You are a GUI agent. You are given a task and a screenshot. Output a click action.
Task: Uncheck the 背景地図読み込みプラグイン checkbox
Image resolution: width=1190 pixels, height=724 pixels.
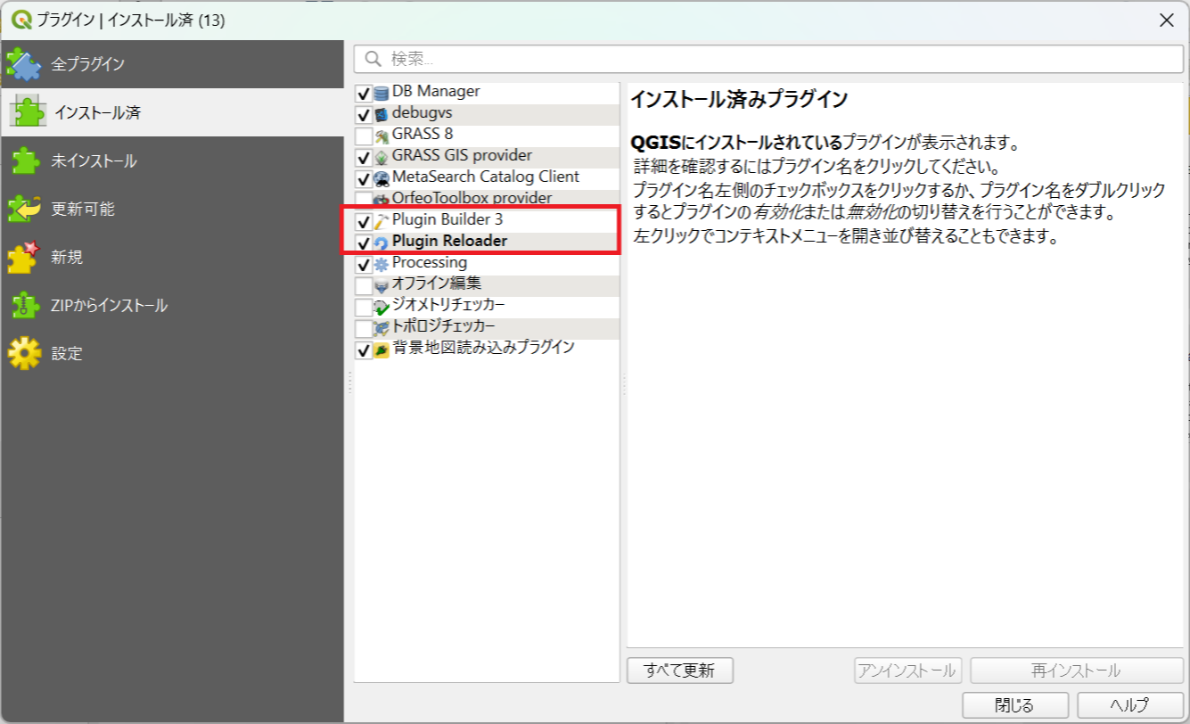tap(364, 350)
